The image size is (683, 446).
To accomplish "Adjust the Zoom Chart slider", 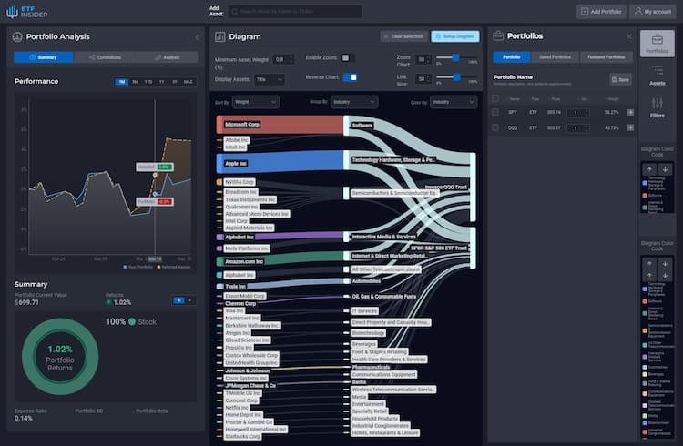I will (x=455, y=57).
